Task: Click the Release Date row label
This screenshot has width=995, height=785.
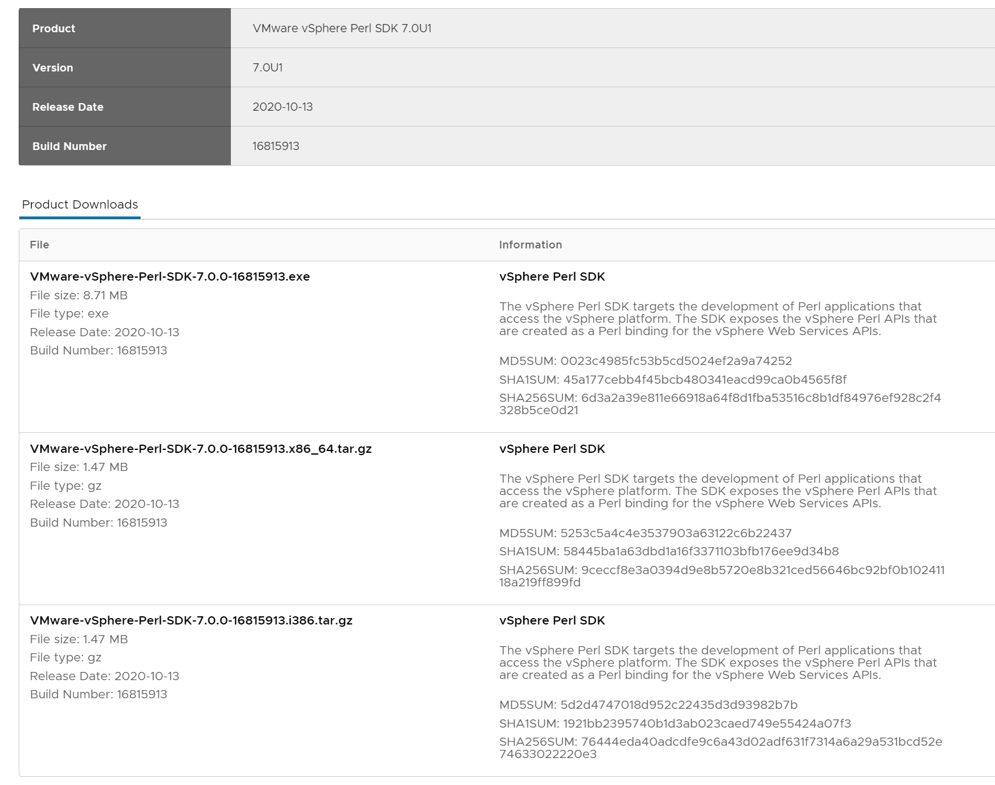Action: pos(68,107)
